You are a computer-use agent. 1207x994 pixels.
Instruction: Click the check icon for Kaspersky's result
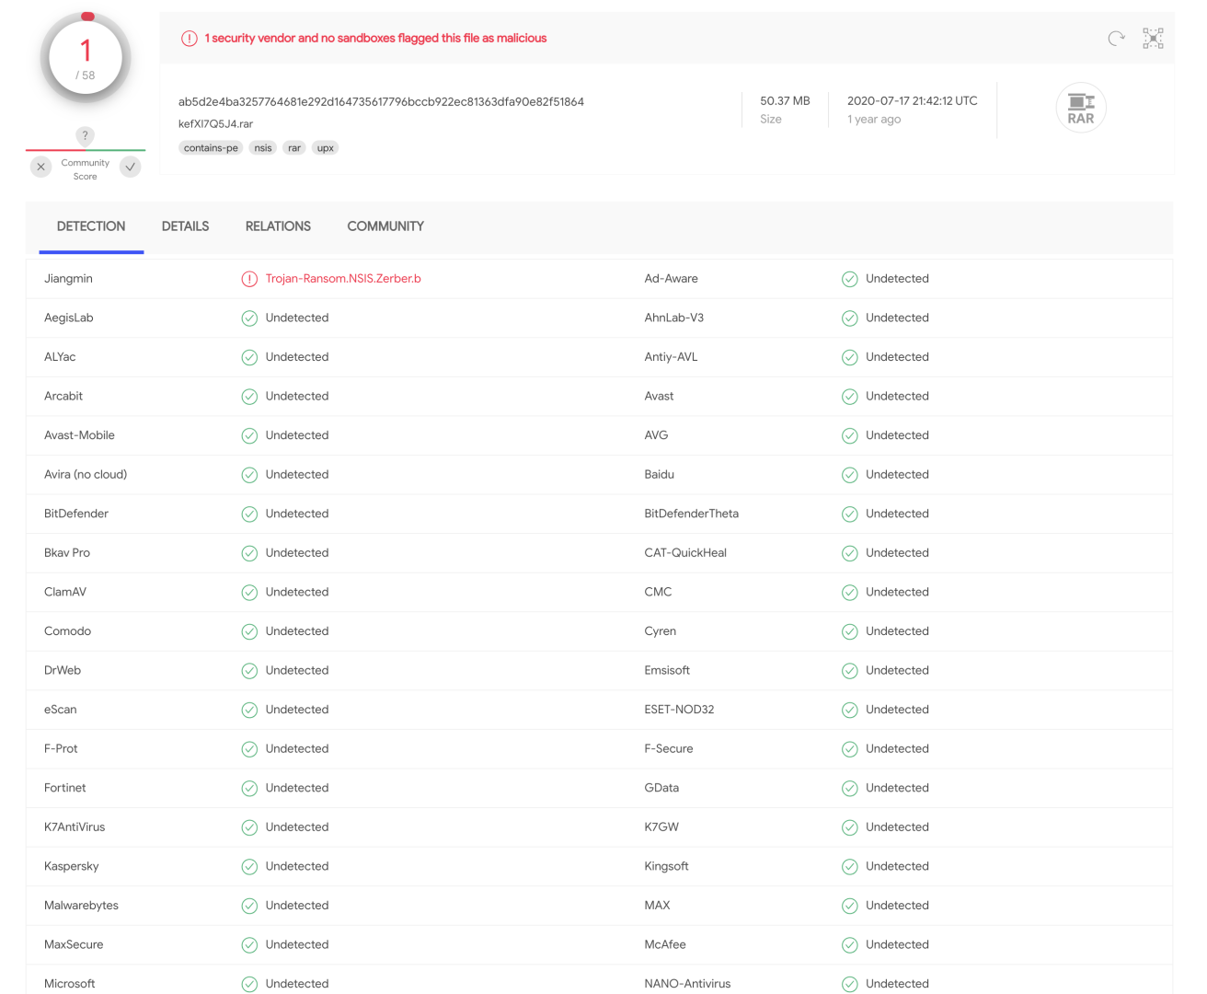pos(249,867)
